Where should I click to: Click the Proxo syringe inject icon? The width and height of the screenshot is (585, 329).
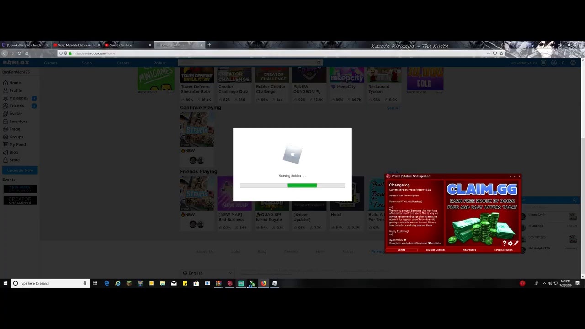516,244
